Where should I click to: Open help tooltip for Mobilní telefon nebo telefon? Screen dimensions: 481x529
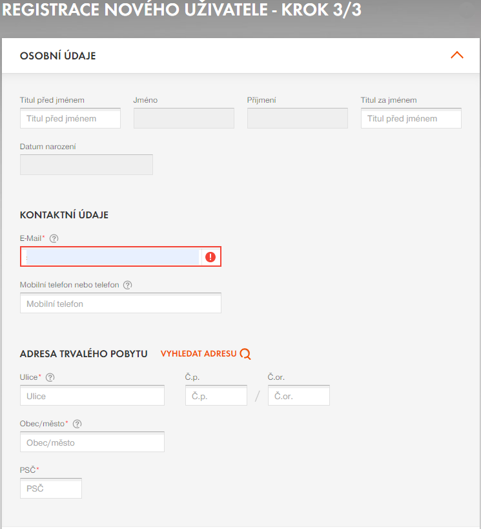pyautogui.click(x=127, y=285)
